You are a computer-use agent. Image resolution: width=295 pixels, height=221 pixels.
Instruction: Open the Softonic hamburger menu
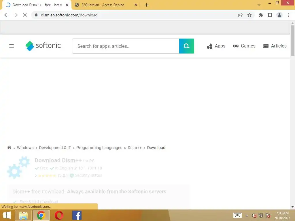click(x=12, y=46)
